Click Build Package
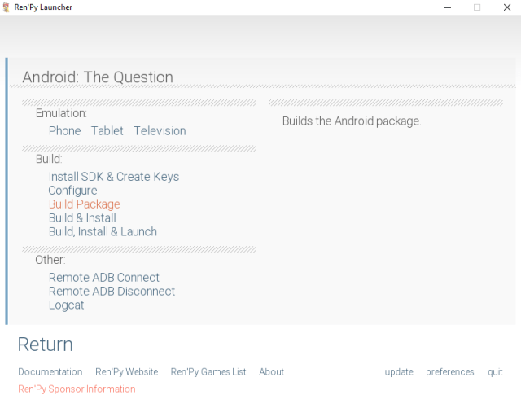This screenshot has height=404, width=521. (x=84, y=204)
